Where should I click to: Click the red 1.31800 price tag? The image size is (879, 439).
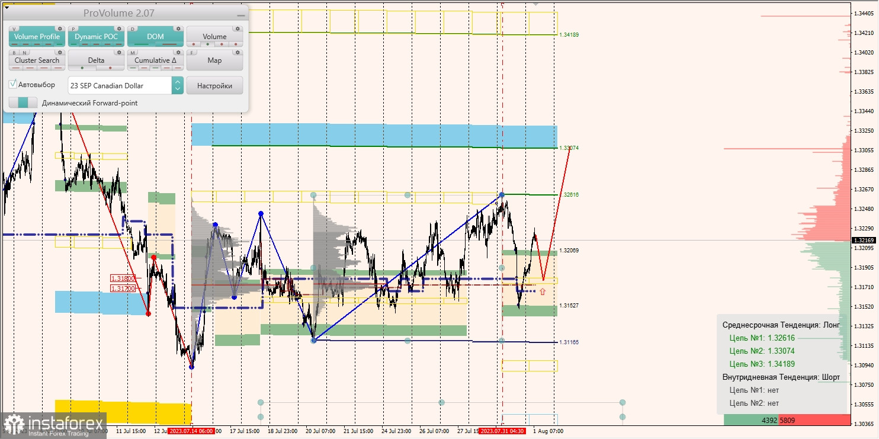[123, 278]
